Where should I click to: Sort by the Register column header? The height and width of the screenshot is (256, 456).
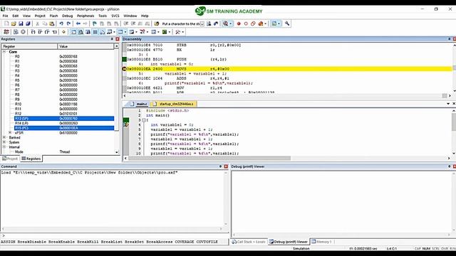click(x=29, y=46)
